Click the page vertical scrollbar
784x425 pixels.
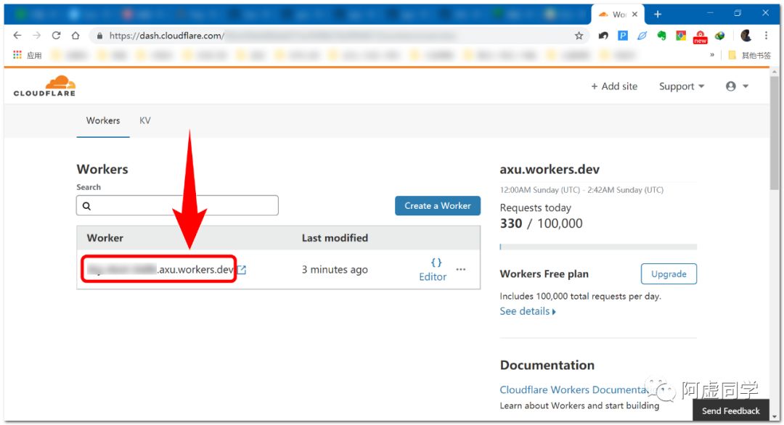[x=775, y=133]
